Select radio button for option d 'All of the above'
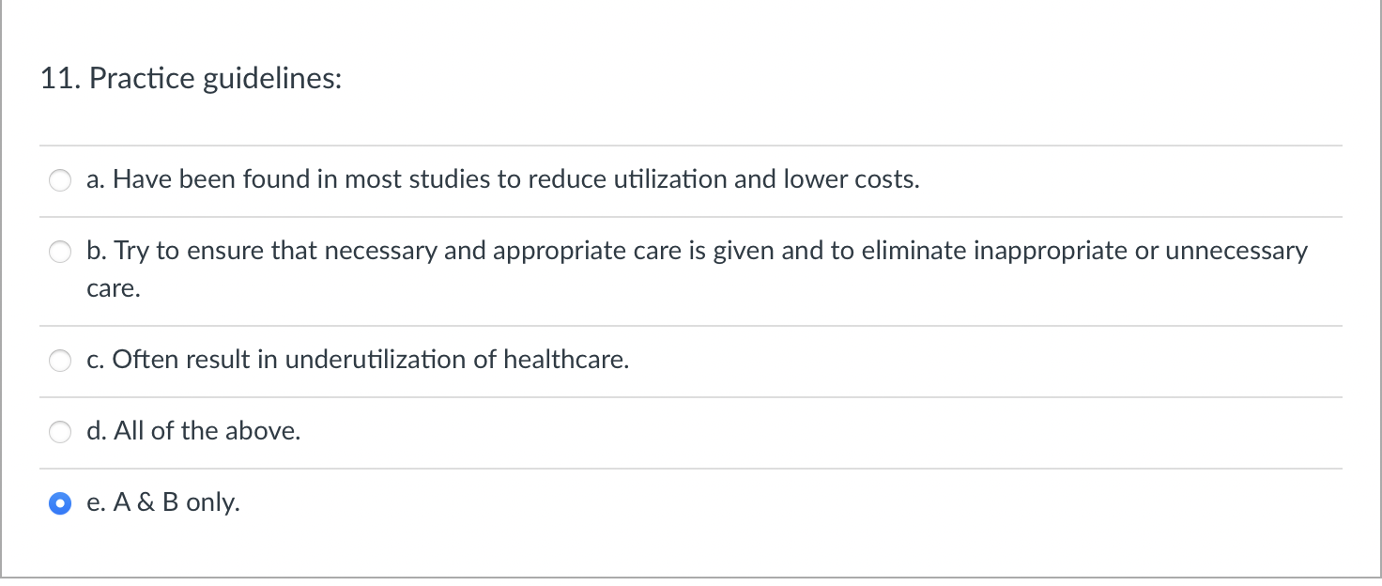 pyautogui.click(x=59, y=432)
